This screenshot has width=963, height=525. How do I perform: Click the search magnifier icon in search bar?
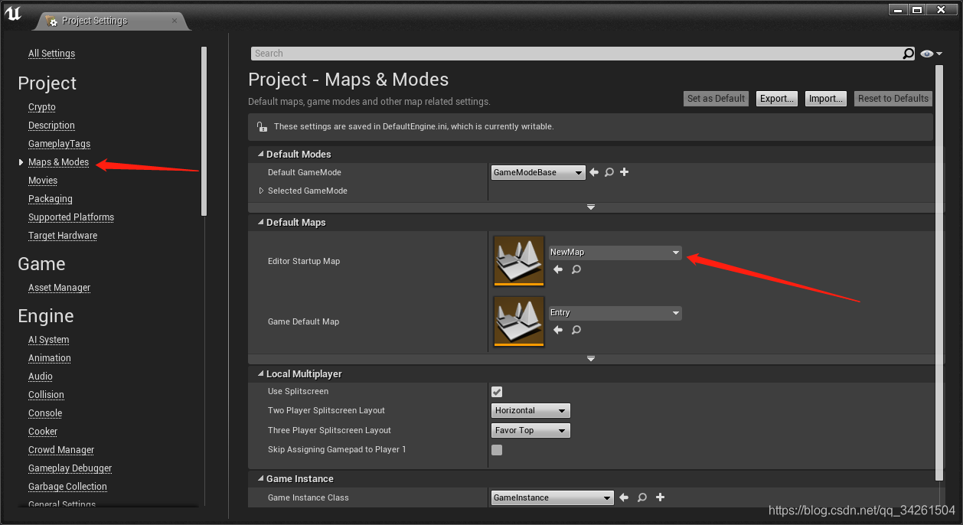[908, 54]
